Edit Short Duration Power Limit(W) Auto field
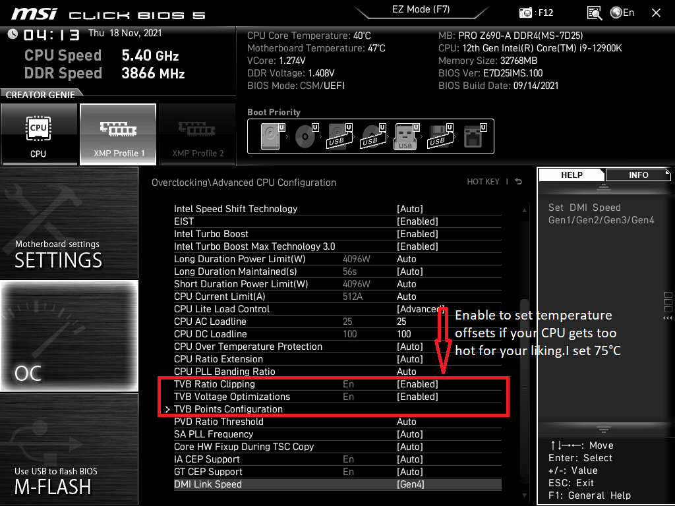 (x=406, y=283)
